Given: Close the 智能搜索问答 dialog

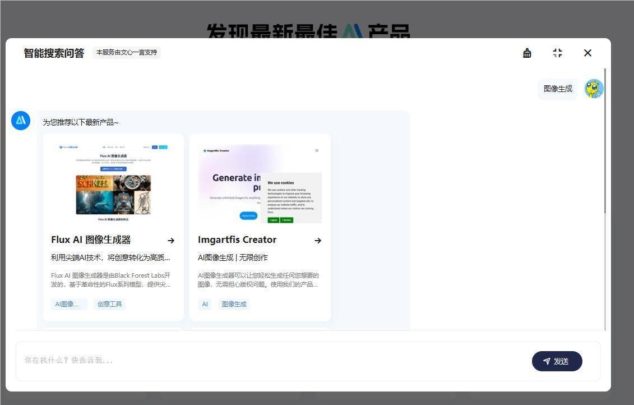Looking at the screenshot, I should click(587, 53).
